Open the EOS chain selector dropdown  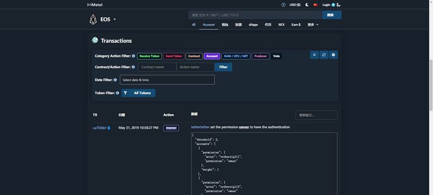[x=108, y=19]
